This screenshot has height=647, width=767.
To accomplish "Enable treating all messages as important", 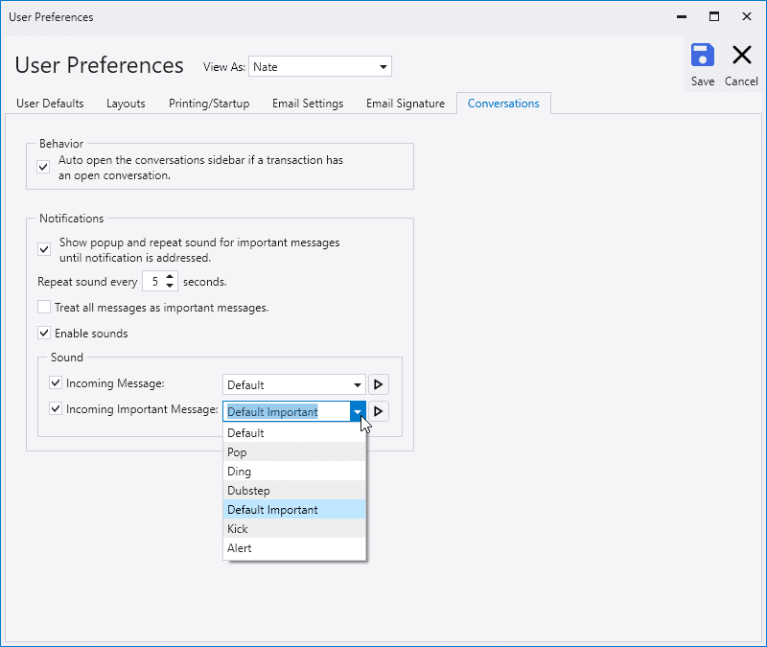I will point(44,308).
